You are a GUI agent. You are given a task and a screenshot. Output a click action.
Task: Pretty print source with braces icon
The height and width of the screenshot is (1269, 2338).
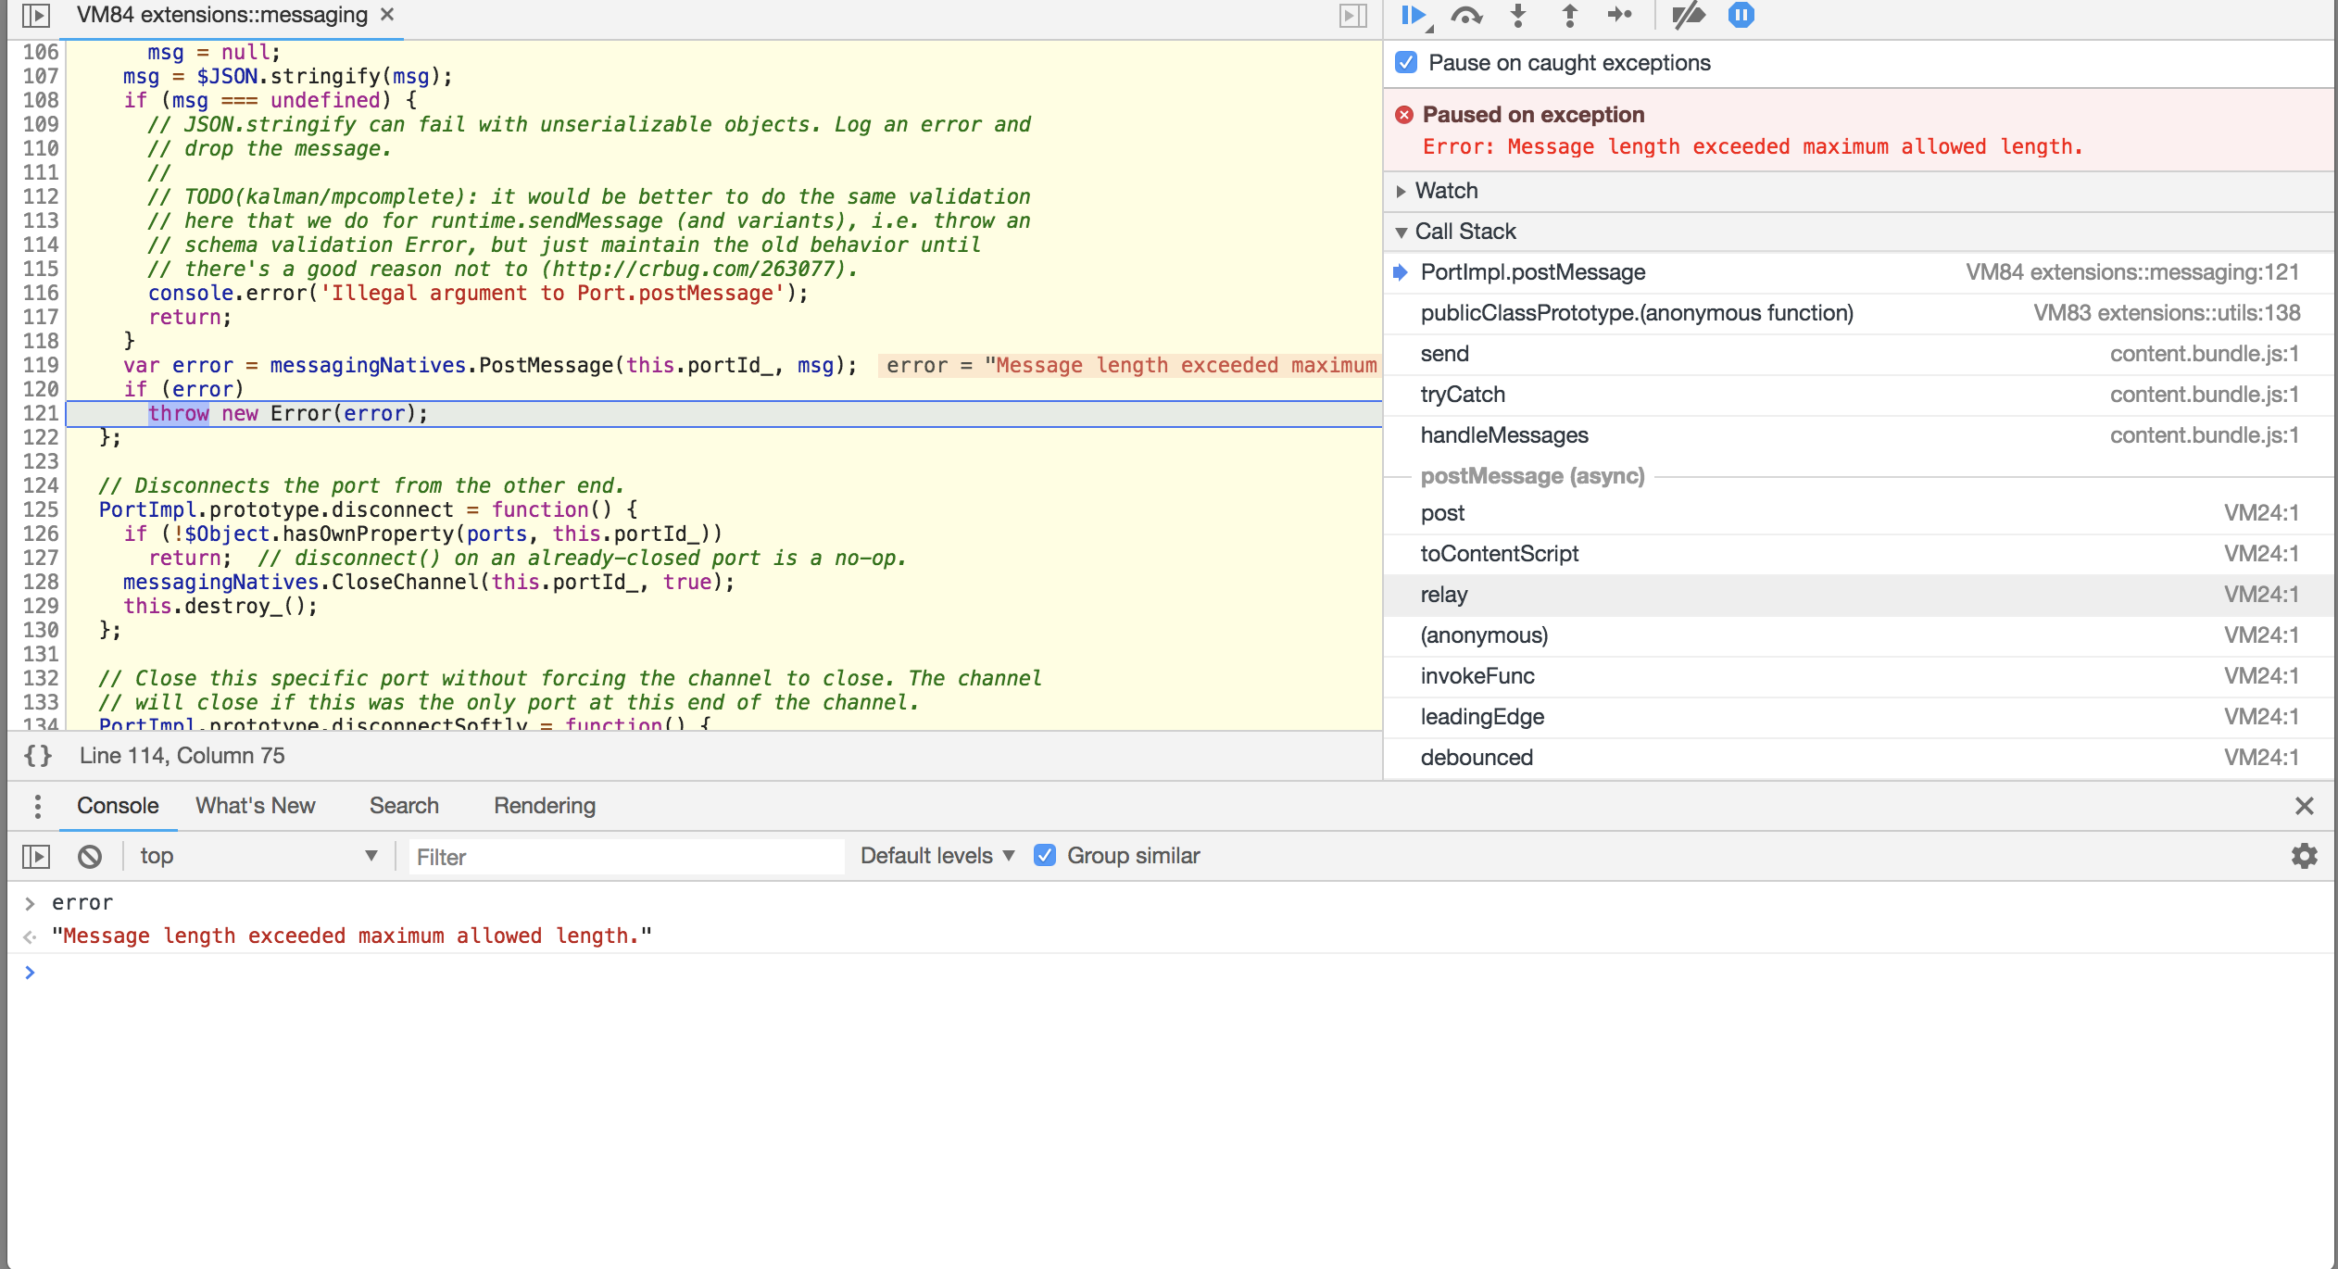click(38, 756)
